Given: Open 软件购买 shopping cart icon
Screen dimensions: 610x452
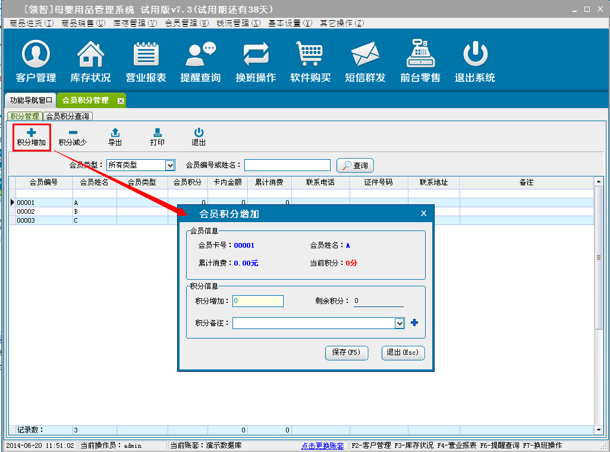Looking at the screenshot, I should tap(310, 61).
